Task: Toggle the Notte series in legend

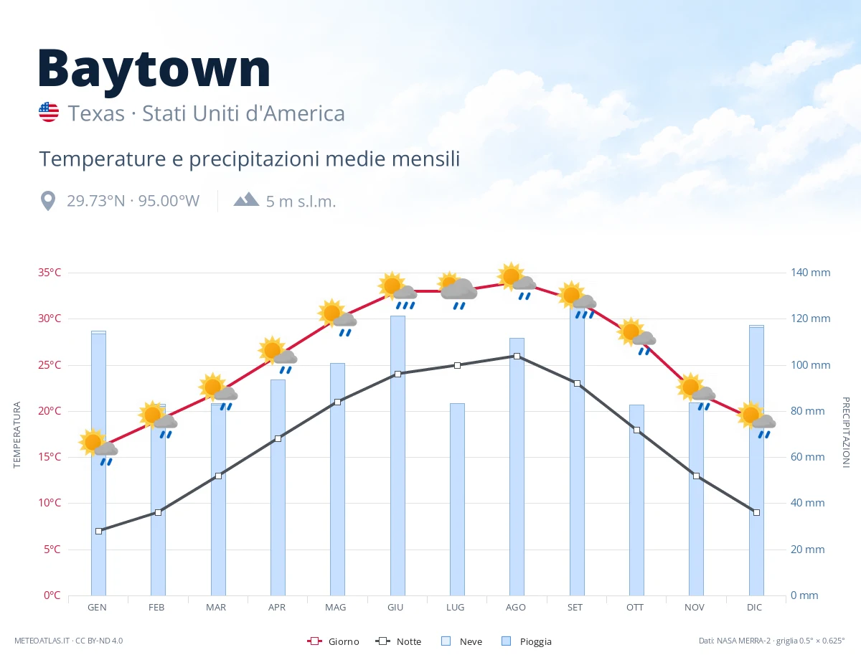Action: pyautogui.click(x=398, y=641)
